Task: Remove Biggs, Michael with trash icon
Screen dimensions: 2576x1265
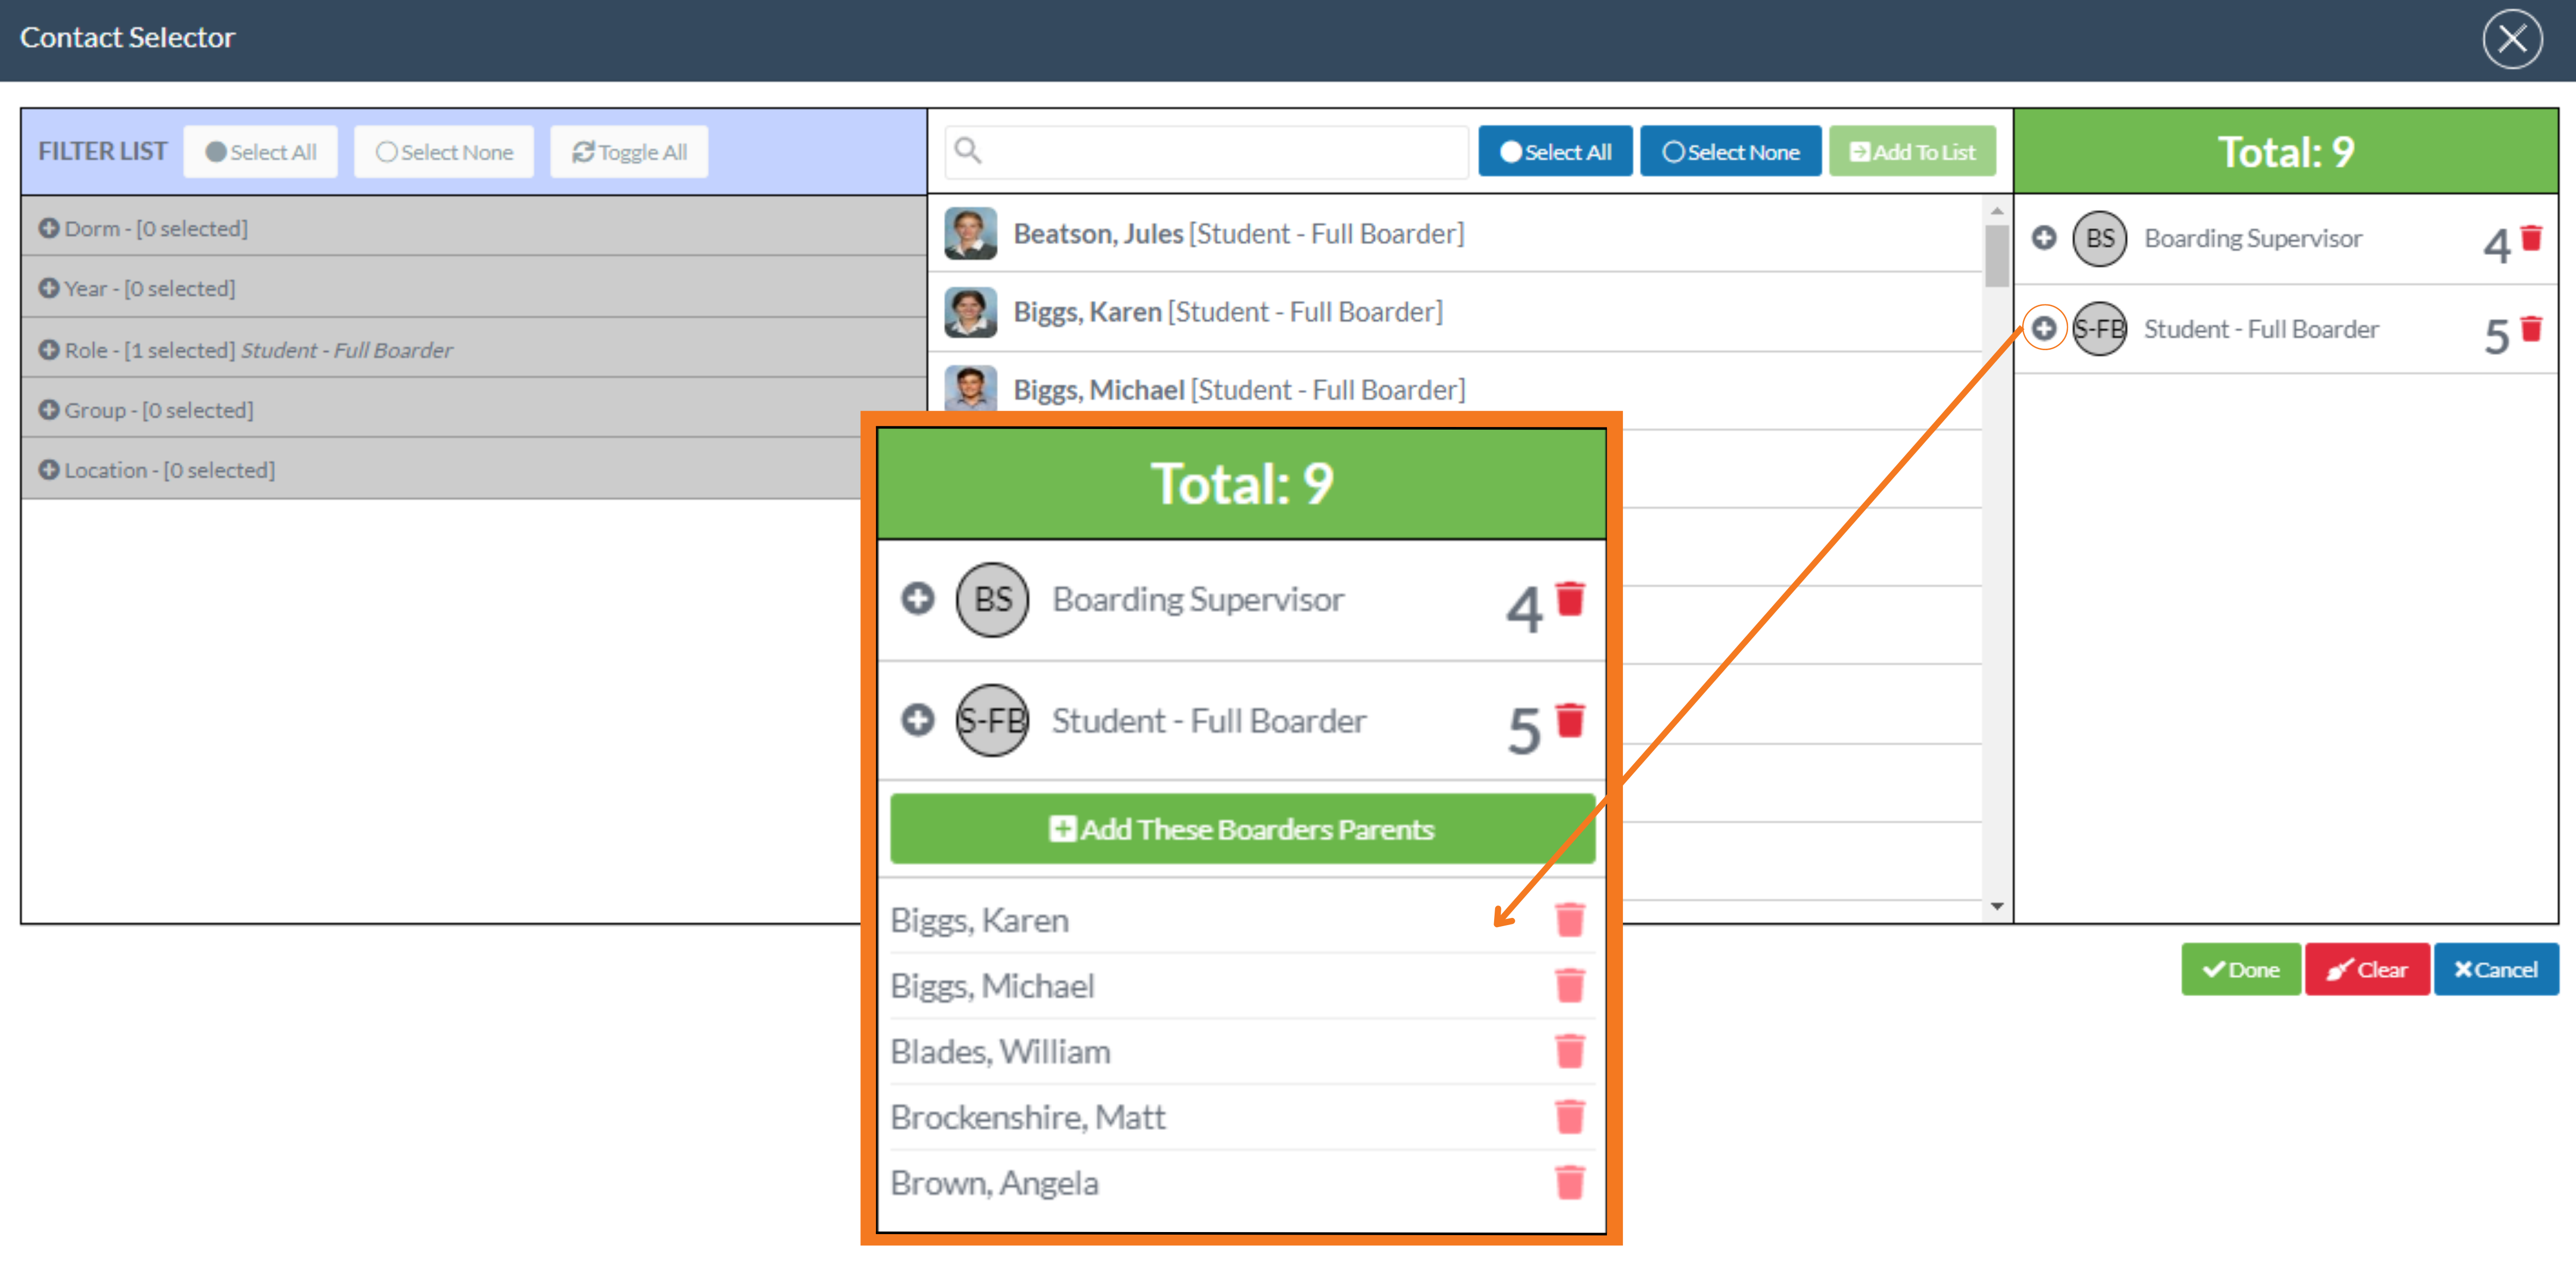Action: pyautogui.click(x=1570, y=985)
